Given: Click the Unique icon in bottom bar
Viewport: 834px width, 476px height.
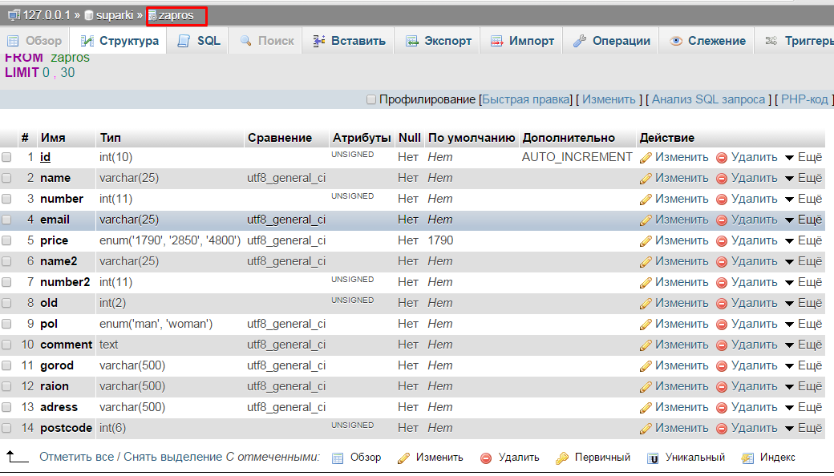Looking at the screenshot, I should pos(653,458).
